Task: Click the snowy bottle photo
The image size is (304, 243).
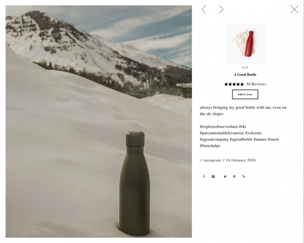Action: pyautogui.click(x=99, y=121)
